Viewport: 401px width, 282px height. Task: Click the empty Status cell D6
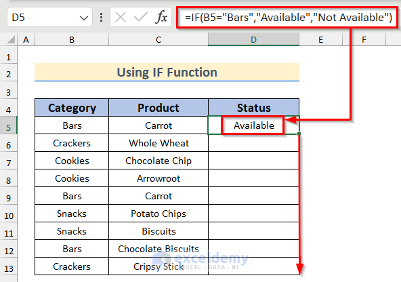click(254, 143)
